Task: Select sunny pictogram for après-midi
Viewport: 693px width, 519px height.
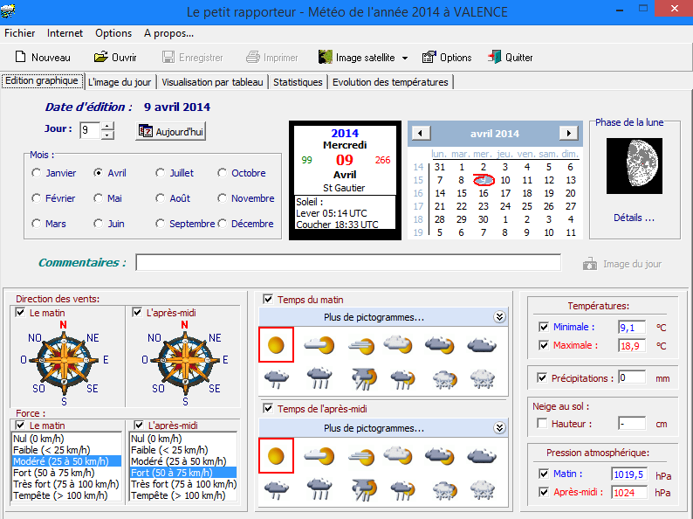Action: [x=276, y=456]
